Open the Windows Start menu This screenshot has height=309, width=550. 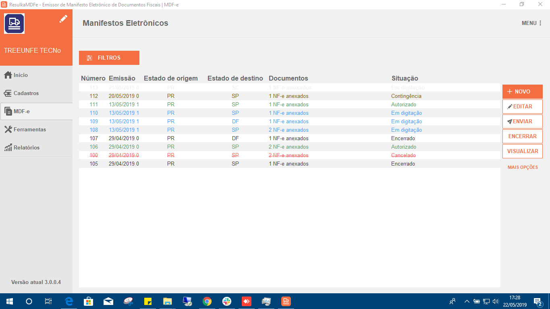click(x=8, y=301)
